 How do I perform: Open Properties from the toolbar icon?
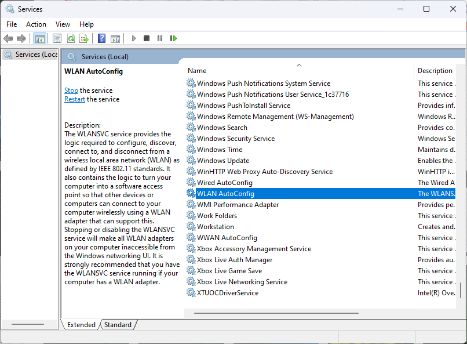pyautogui.click(x=57, y=38)
